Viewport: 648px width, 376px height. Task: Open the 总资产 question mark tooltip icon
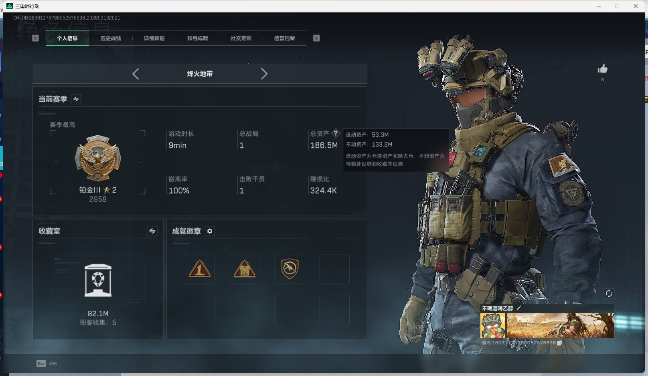(336, 133)
